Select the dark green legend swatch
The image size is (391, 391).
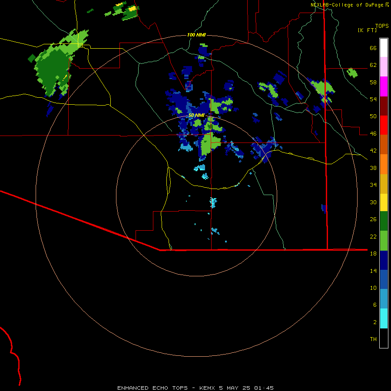384,221
